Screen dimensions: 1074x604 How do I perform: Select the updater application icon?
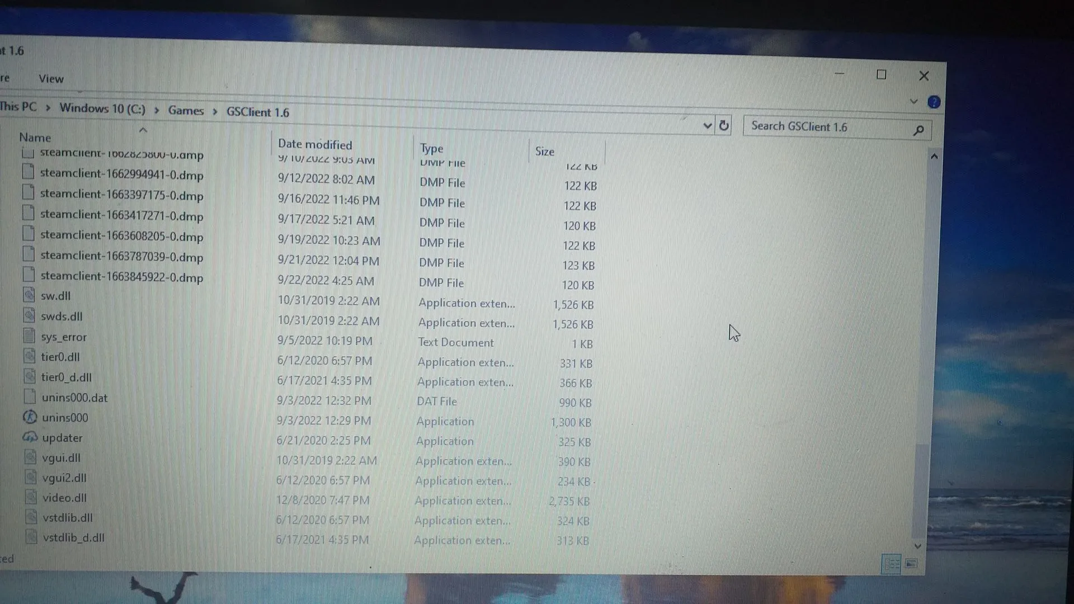30,437
